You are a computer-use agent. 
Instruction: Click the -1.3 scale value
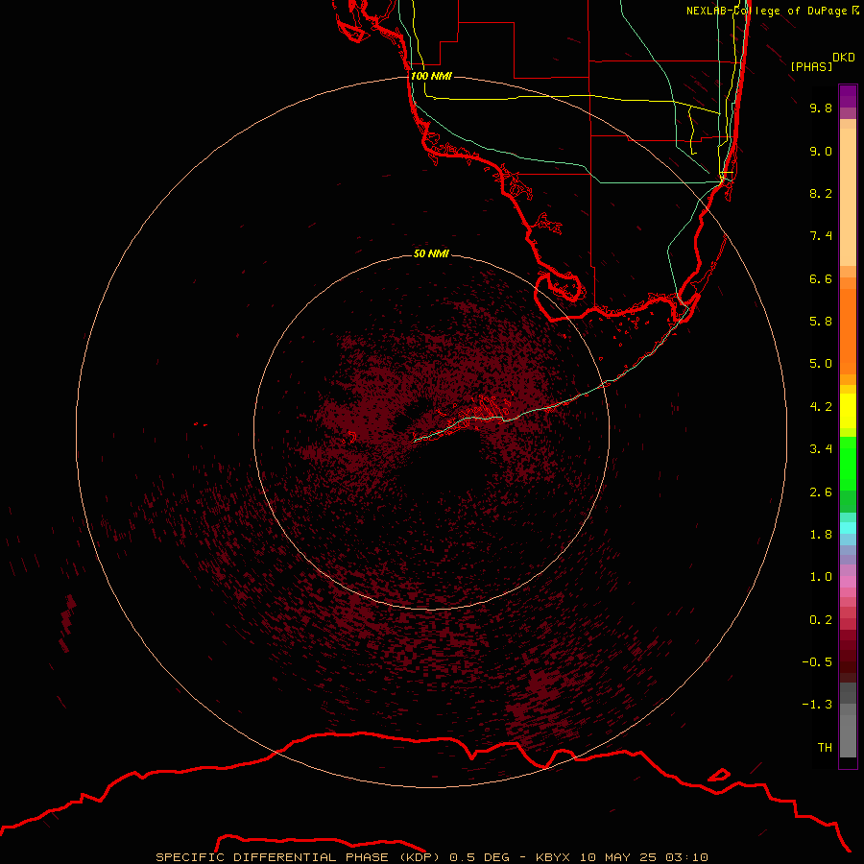[817, 705]
